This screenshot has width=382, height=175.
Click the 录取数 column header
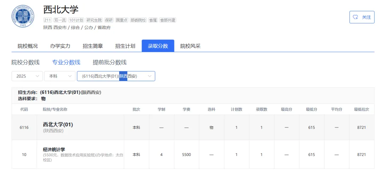coord(262,109)
